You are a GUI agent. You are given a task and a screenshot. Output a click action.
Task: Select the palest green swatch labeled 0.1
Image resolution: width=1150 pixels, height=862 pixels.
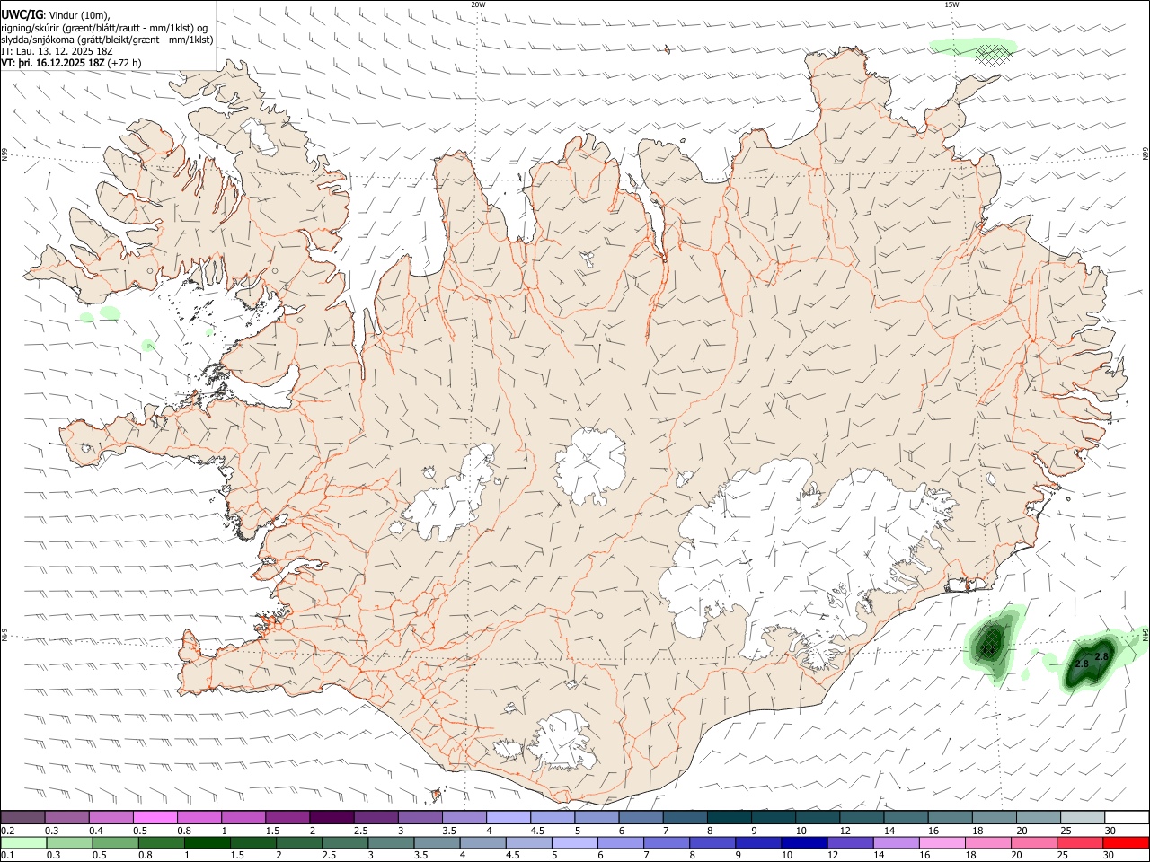tap(24, 842)
